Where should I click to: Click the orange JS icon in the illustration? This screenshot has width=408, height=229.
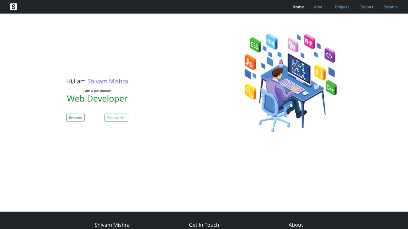[250, 62]
